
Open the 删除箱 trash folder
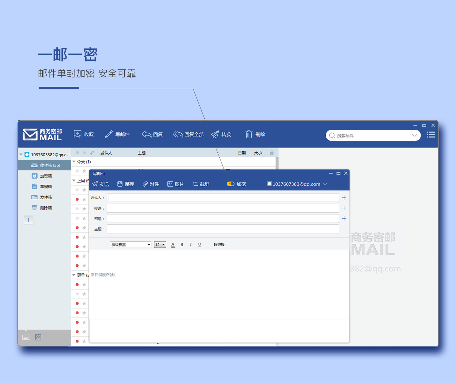tap(44, 208)
